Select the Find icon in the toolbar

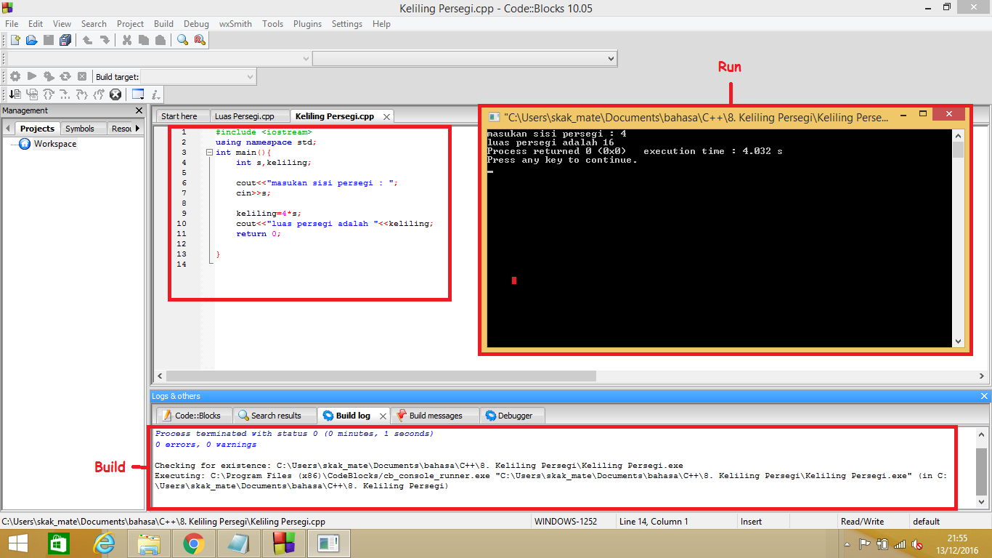click(x=182, y=40)
